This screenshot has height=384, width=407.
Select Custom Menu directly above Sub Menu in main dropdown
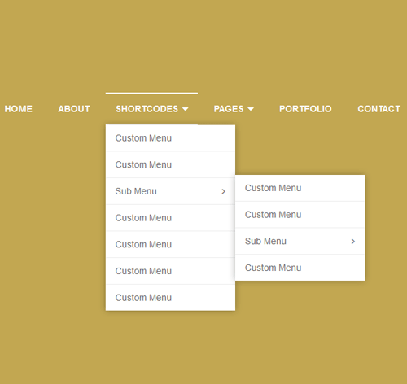pos(170,164)
